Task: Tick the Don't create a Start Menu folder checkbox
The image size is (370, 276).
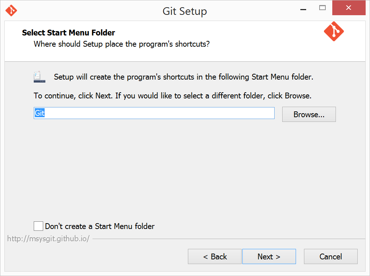Action: pos(38,226)
